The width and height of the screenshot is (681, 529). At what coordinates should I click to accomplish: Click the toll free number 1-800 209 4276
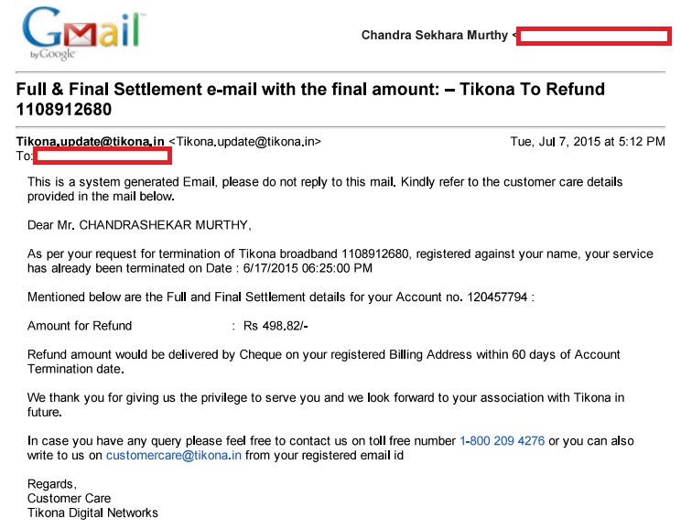pyautogui.click(x=502, y=440)
